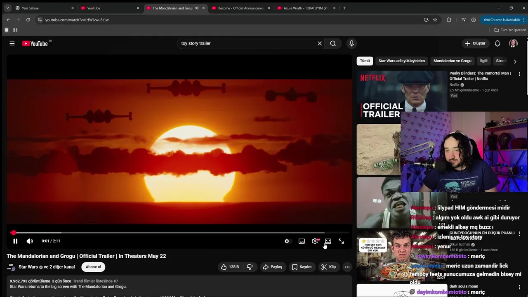Open the apps grid in the bookmarks bar
The width and height of the screenshot is (528, 297).
(15, 30)
